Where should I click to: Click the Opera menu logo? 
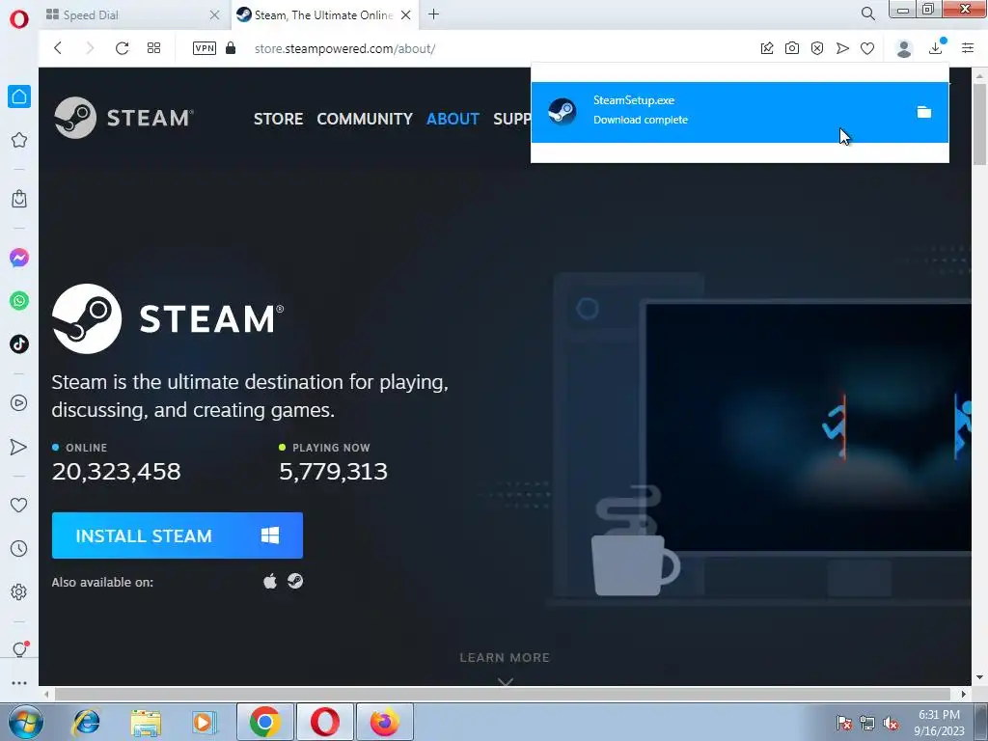[x=19, y=19]
